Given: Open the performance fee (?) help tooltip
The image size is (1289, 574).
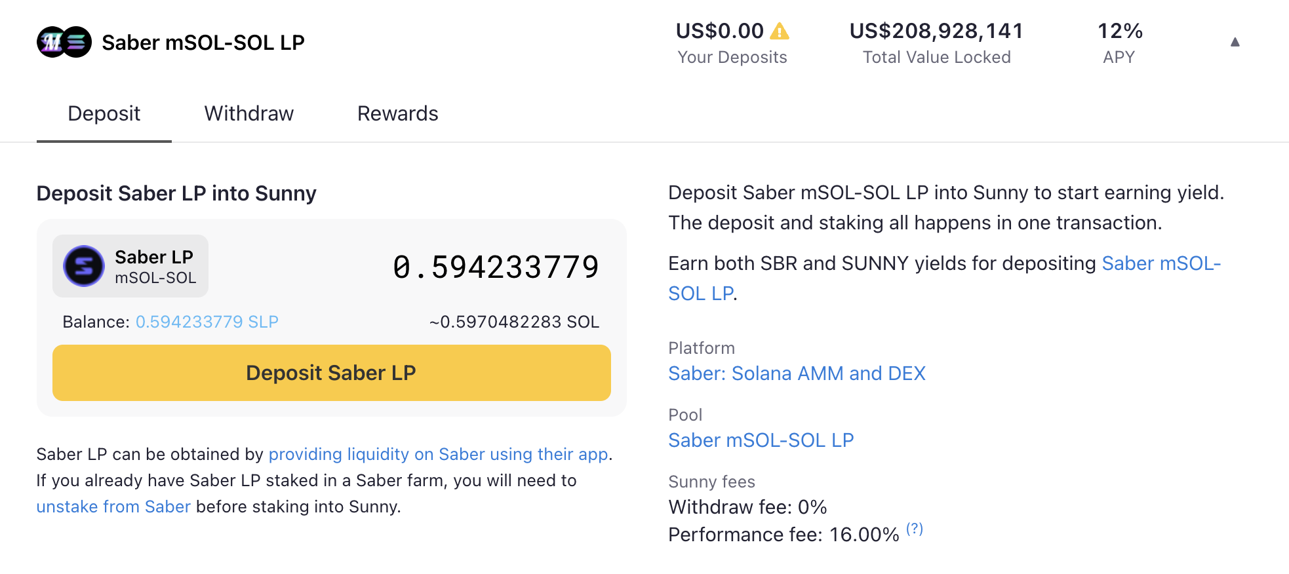Looking at the screenshot, I should (915, 529).
